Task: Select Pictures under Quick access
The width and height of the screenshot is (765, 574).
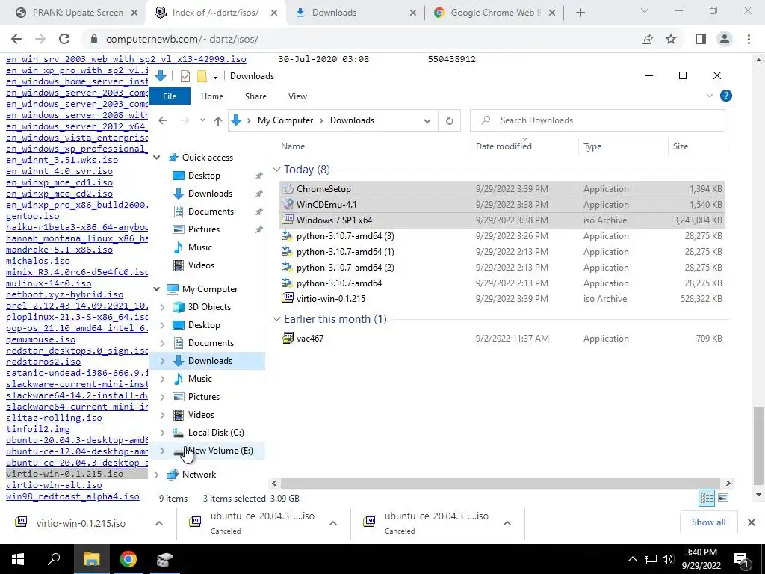Action: coord(204,229)
